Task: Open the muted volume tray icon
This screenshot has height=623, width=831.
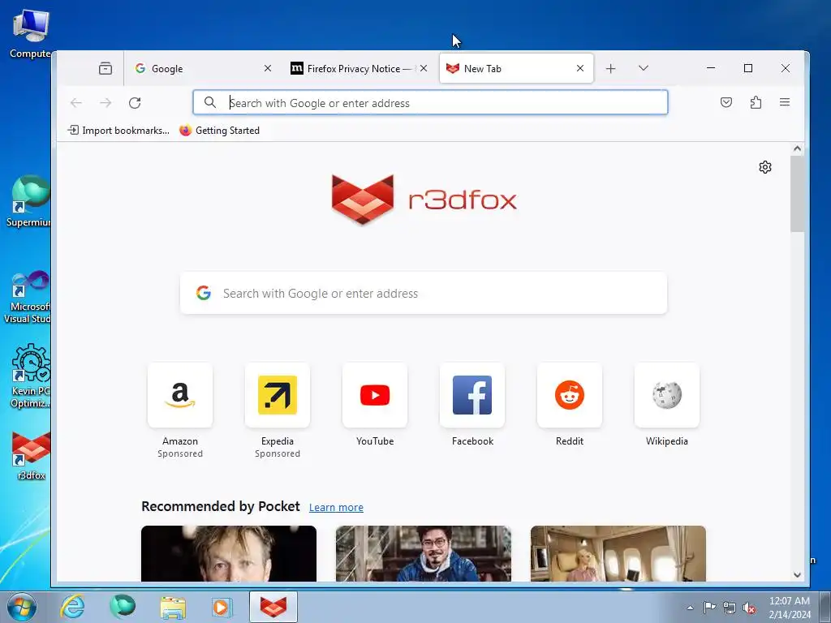Action: pos(749,608)
